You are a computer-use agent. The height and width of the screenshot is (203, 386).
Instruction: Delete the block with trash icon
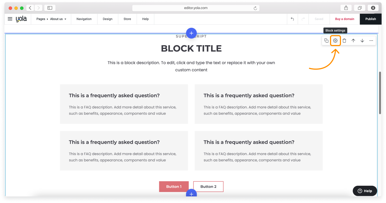coord(344,40)
